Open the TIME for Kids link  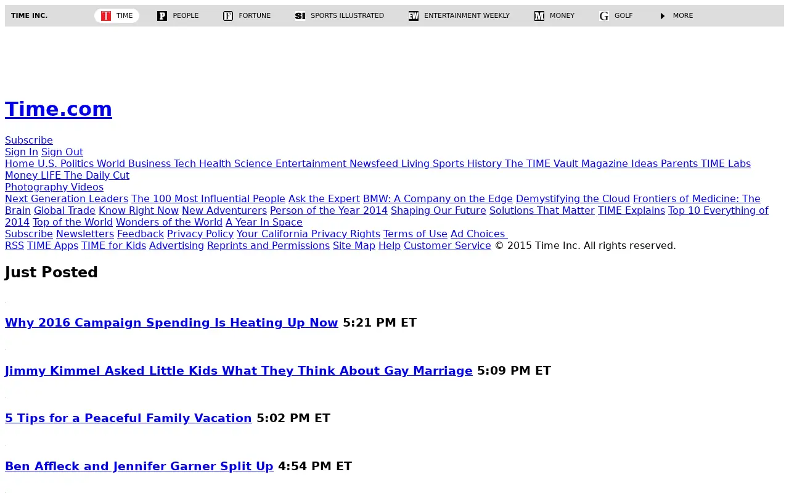pyautogui.click(x=113, y=246)
